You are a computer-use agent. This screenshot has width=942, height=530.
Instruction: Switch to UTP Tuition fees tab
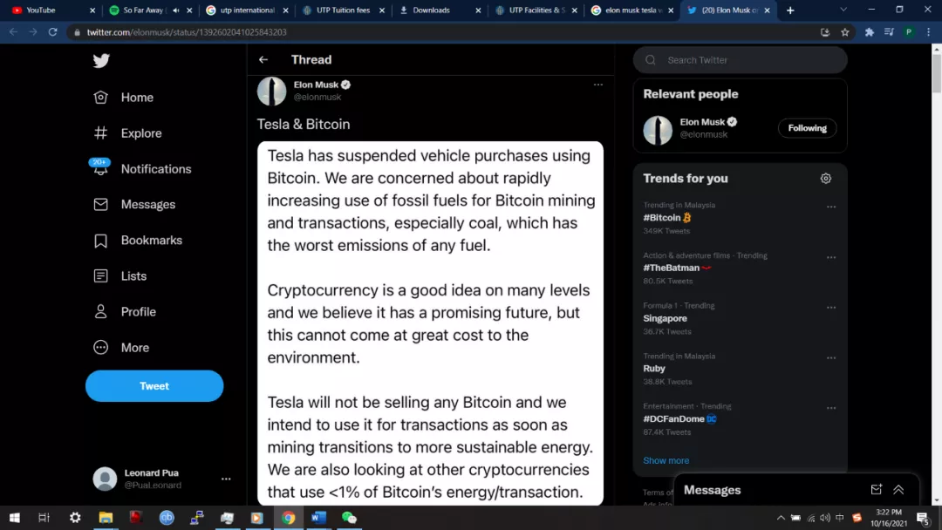tap(342, 10)
